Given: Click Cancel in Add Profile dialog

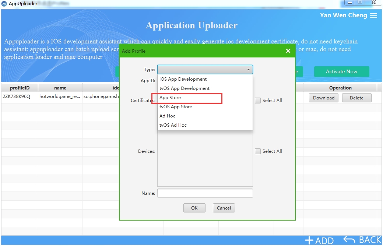Looking at the screenshot, I should click(224, 208).
